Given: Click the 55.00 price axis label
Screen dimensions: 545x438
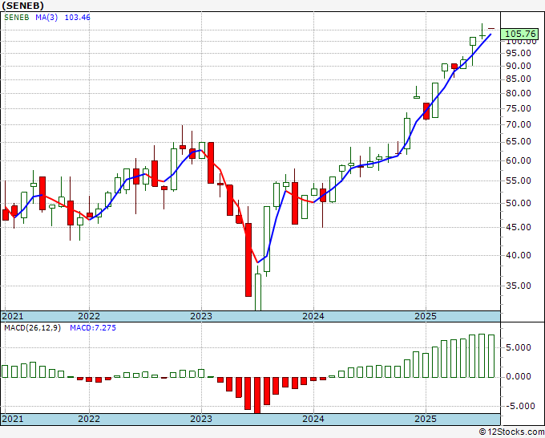Looking at the screenshot, I should [x=519, y=180].
